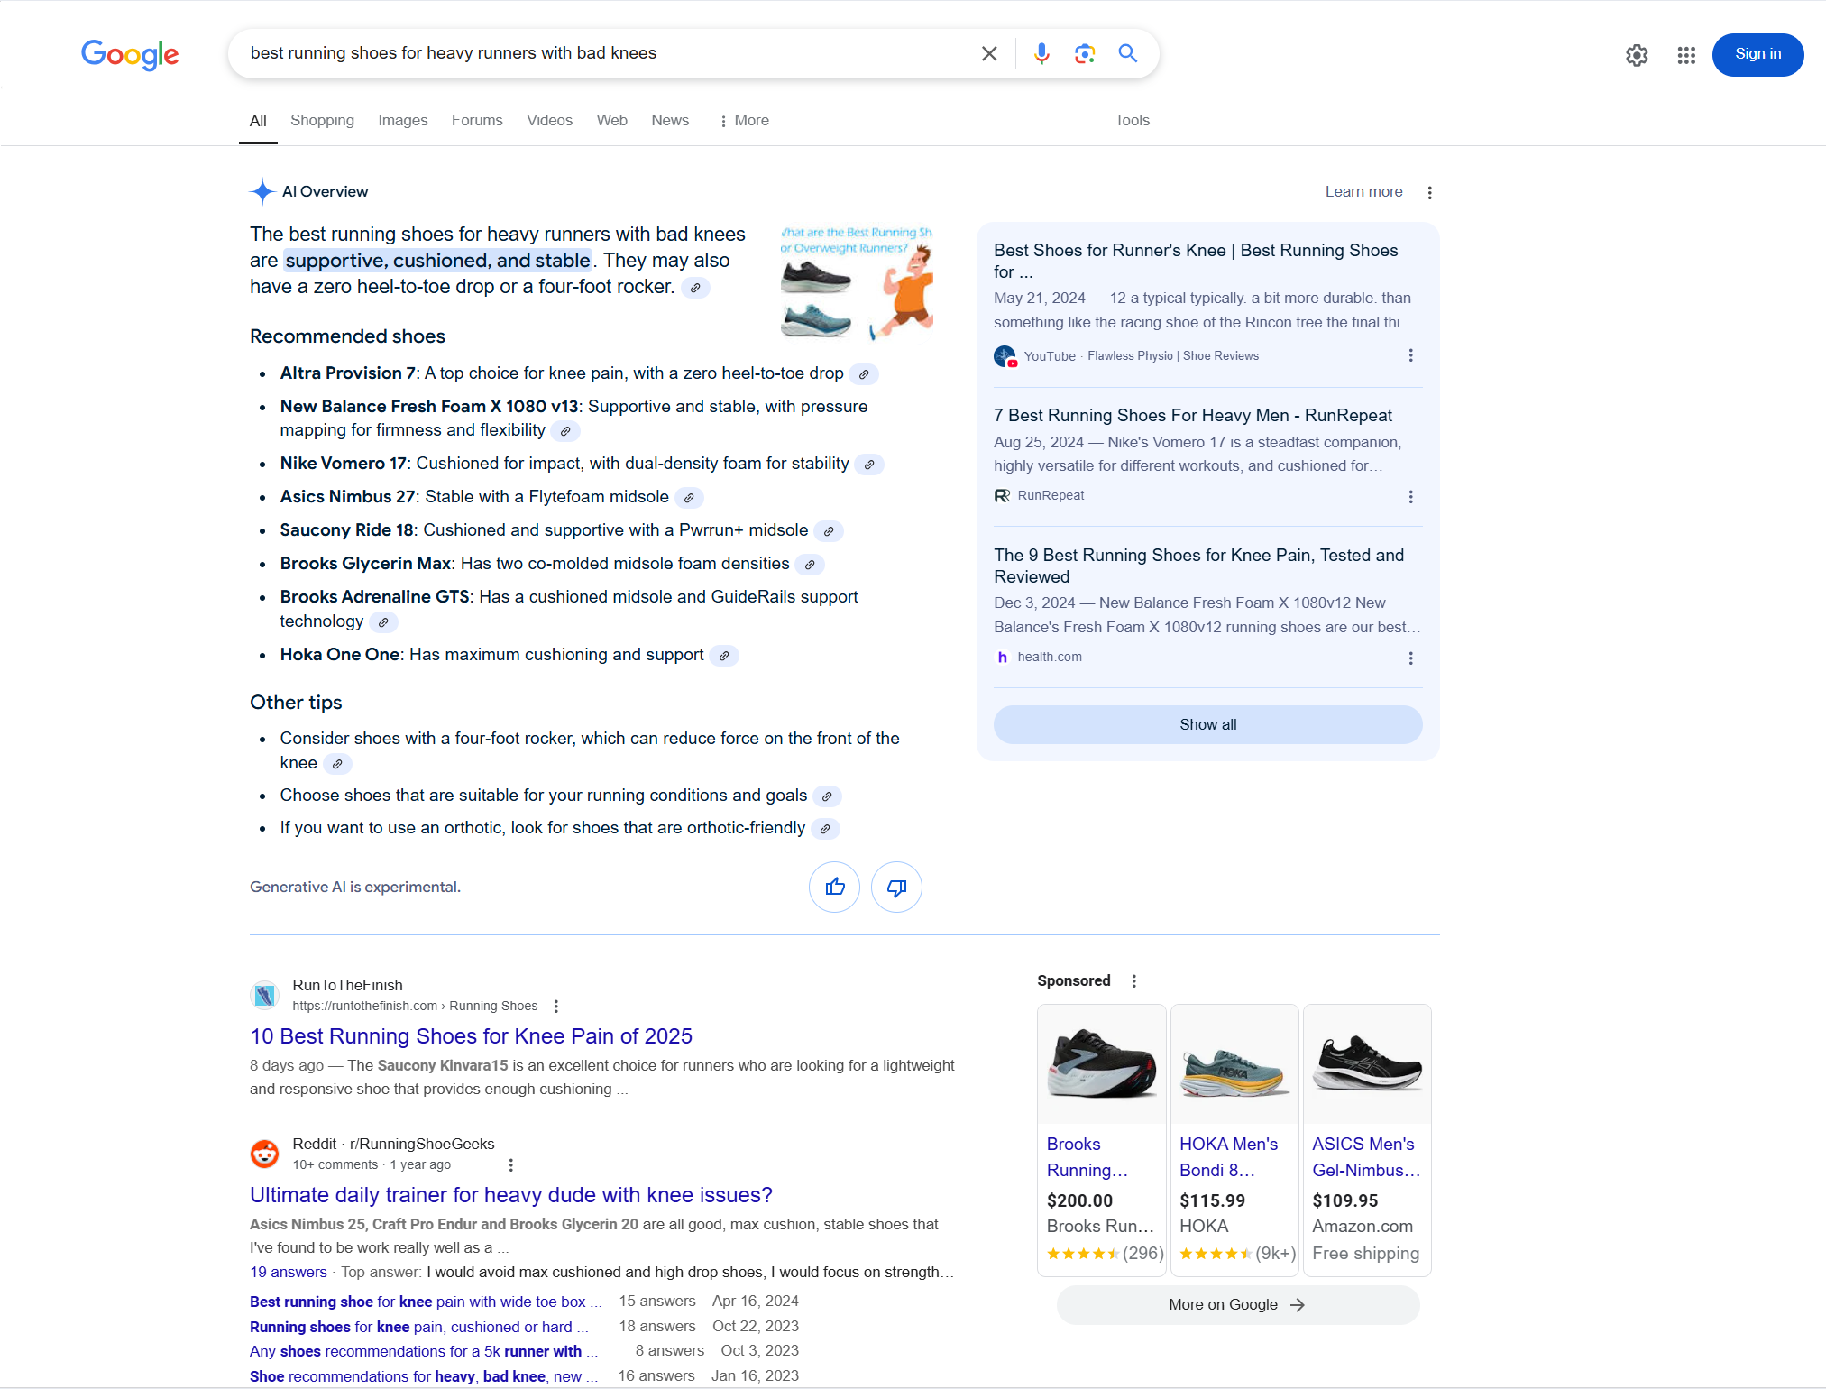Open Running shoes cushioned or hard thread
1826x1389 pixels.
pos(419,1328)
